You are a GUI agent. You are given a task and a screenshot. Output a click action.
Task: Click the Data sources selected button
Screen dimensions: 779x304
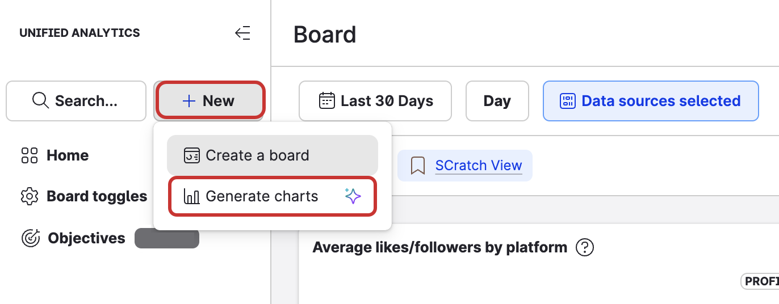(x=651, y=101)
